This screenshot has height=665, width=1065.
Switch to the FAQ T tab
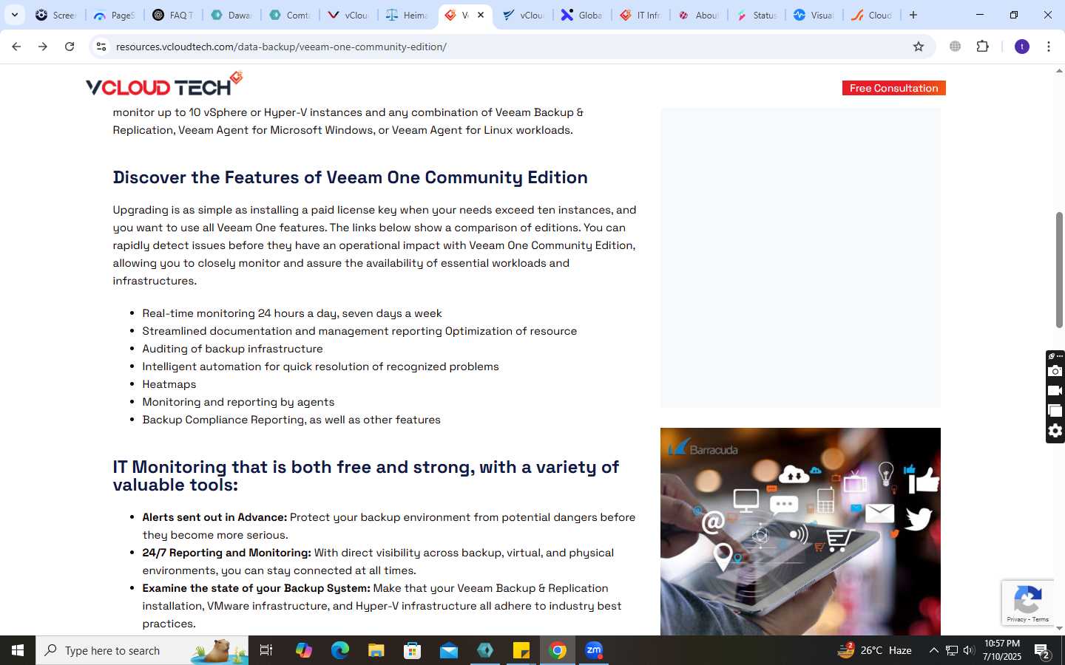click(x=173, y=15)
